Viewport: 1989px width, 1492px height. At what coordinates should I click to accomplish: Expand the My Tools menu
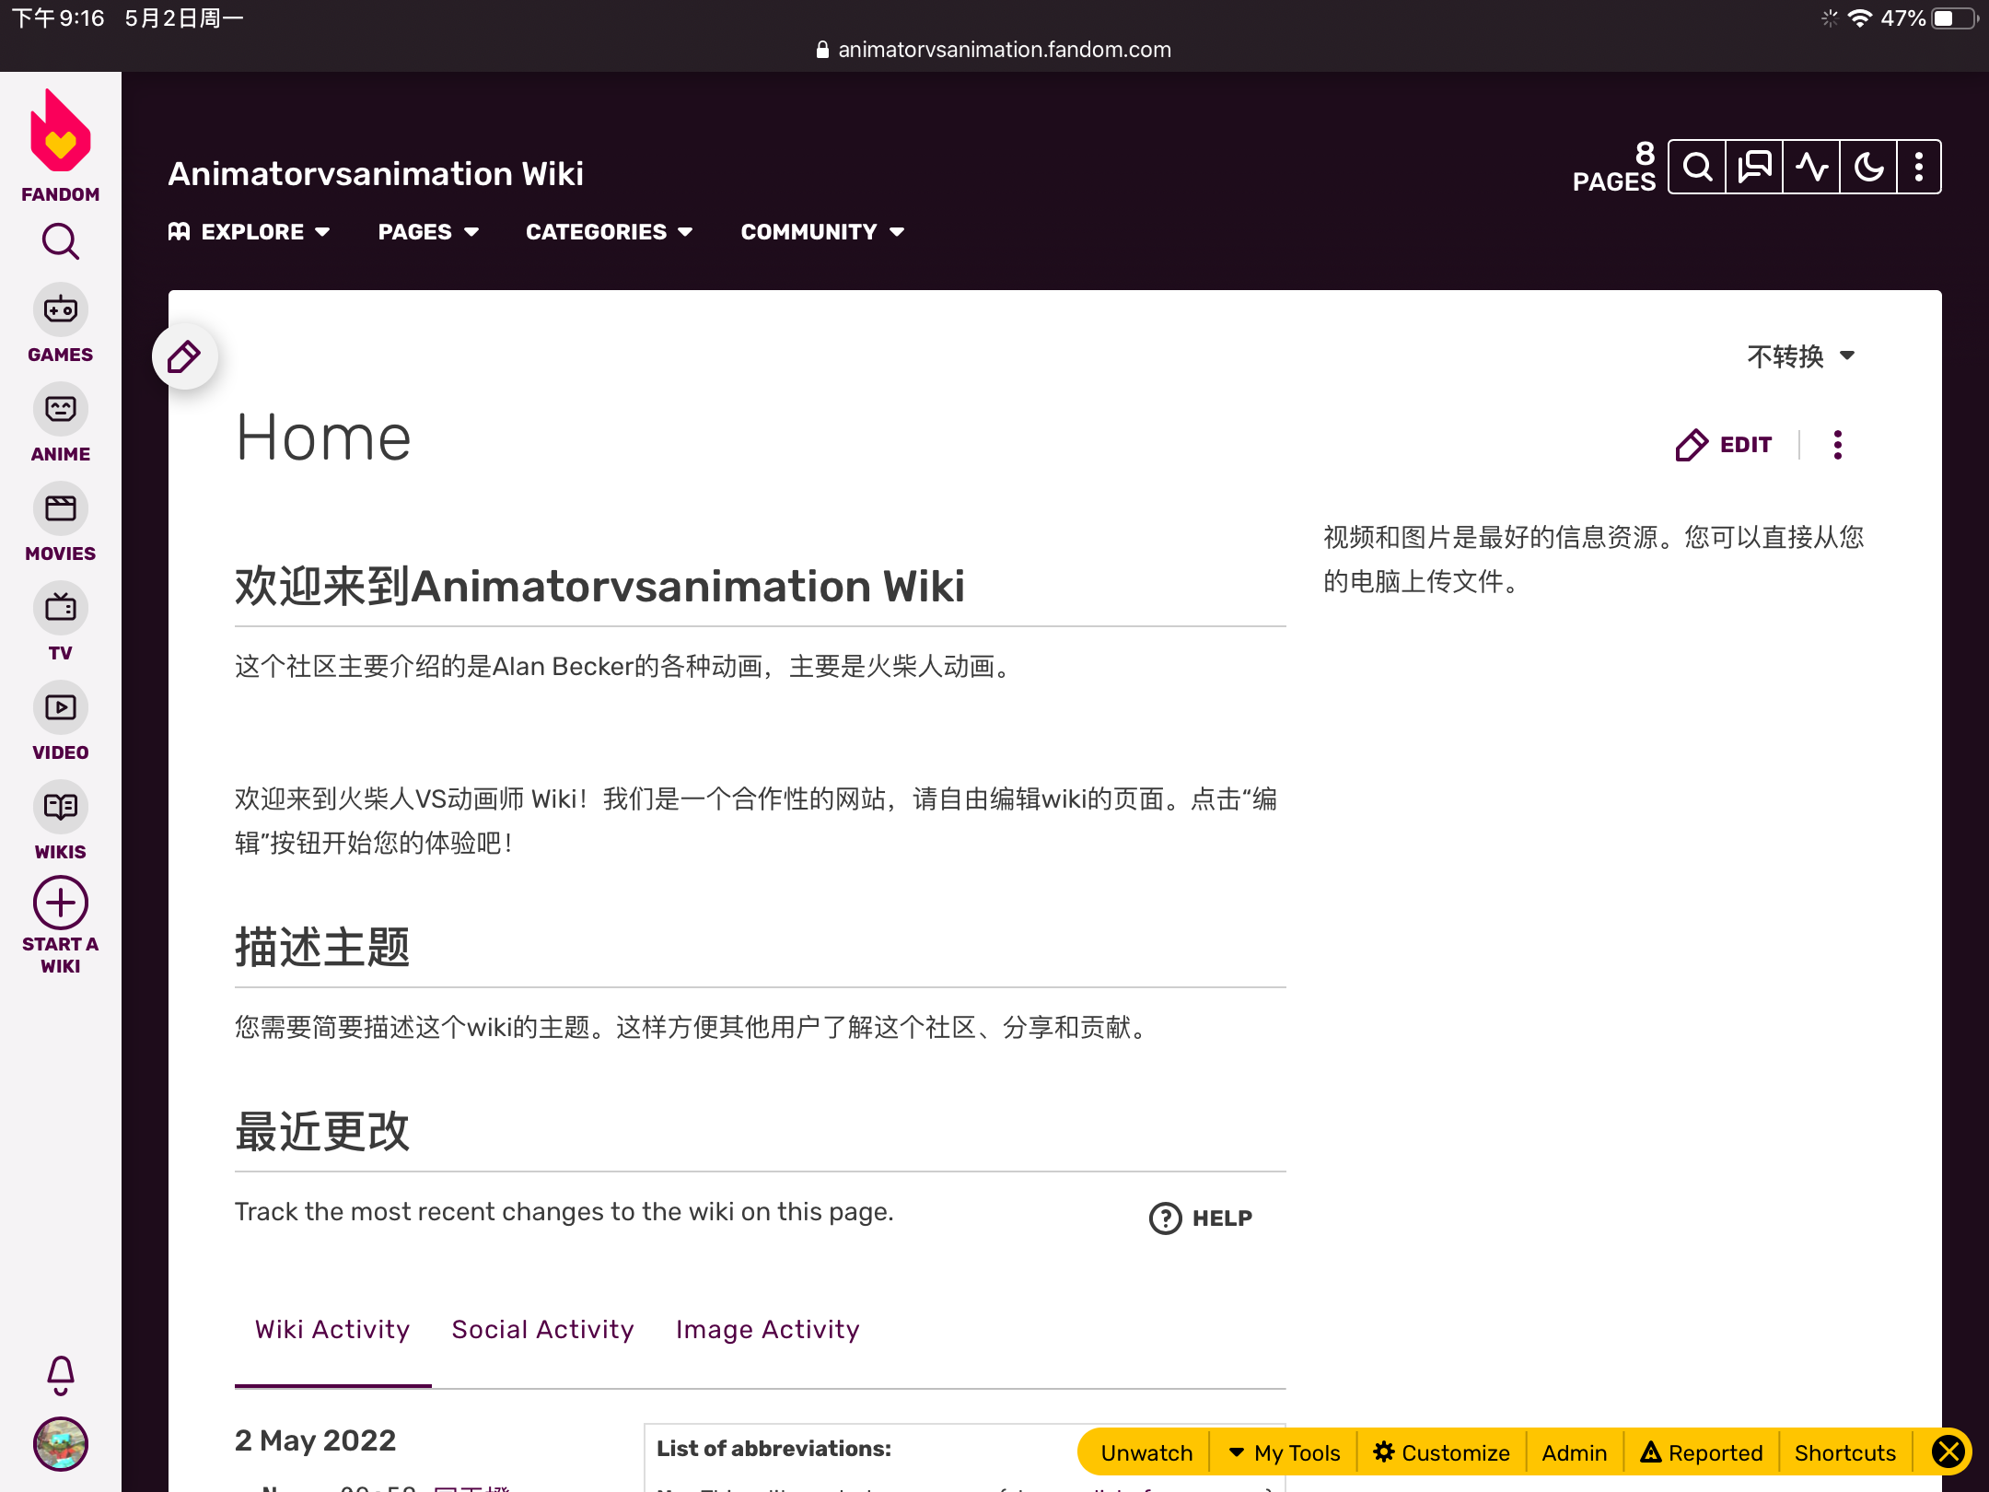click(x=1285, y=1452)
